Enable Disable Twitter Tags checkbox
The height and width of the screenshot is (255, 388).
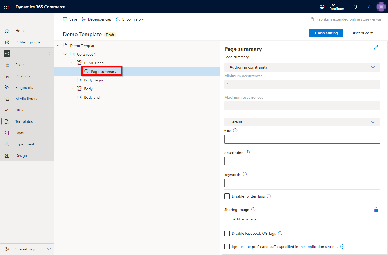tap(227, 196)
